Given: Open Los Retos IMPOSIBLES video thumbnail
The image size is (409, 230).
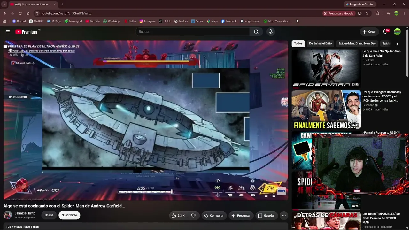Looking at the screenshot, I should [326, 221].
